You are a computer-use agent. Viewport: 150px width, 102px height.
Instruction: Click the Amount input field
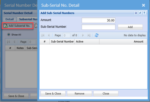tap(98, 20)
